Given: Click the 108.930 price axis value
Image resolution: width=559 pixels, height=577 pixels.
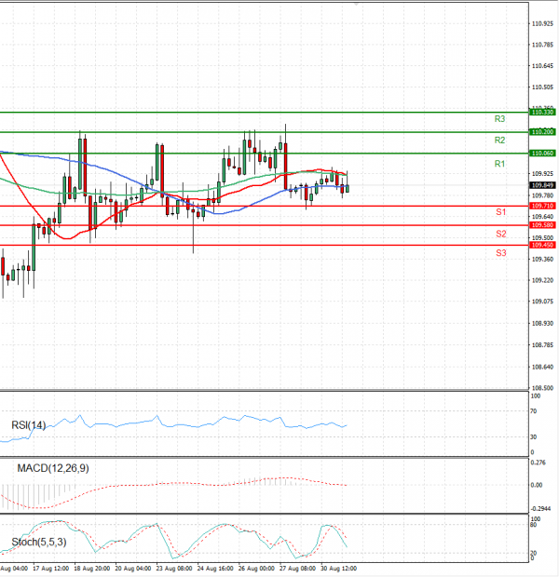Looking at the screenshot, I should (x=542, y=324).
